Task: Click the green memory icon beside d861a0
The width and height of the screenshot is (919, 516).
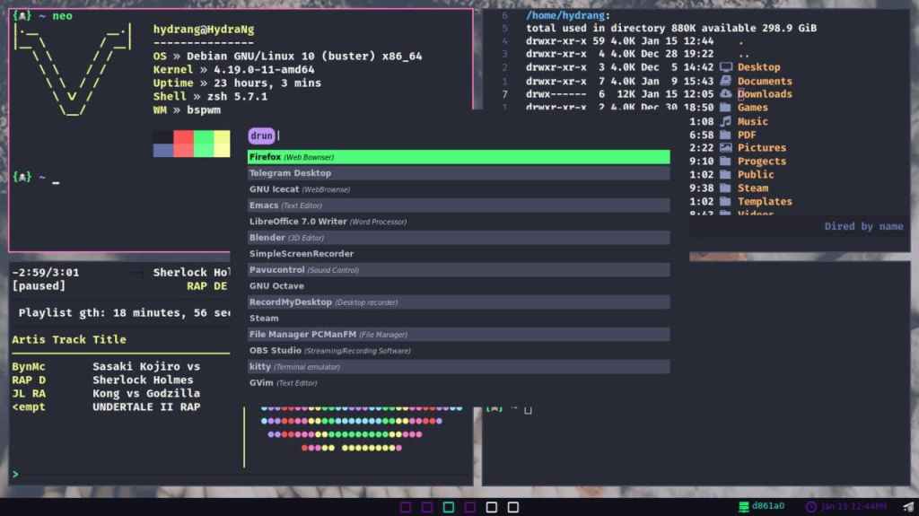Action: pyautogui.click(x=743, y=507)
